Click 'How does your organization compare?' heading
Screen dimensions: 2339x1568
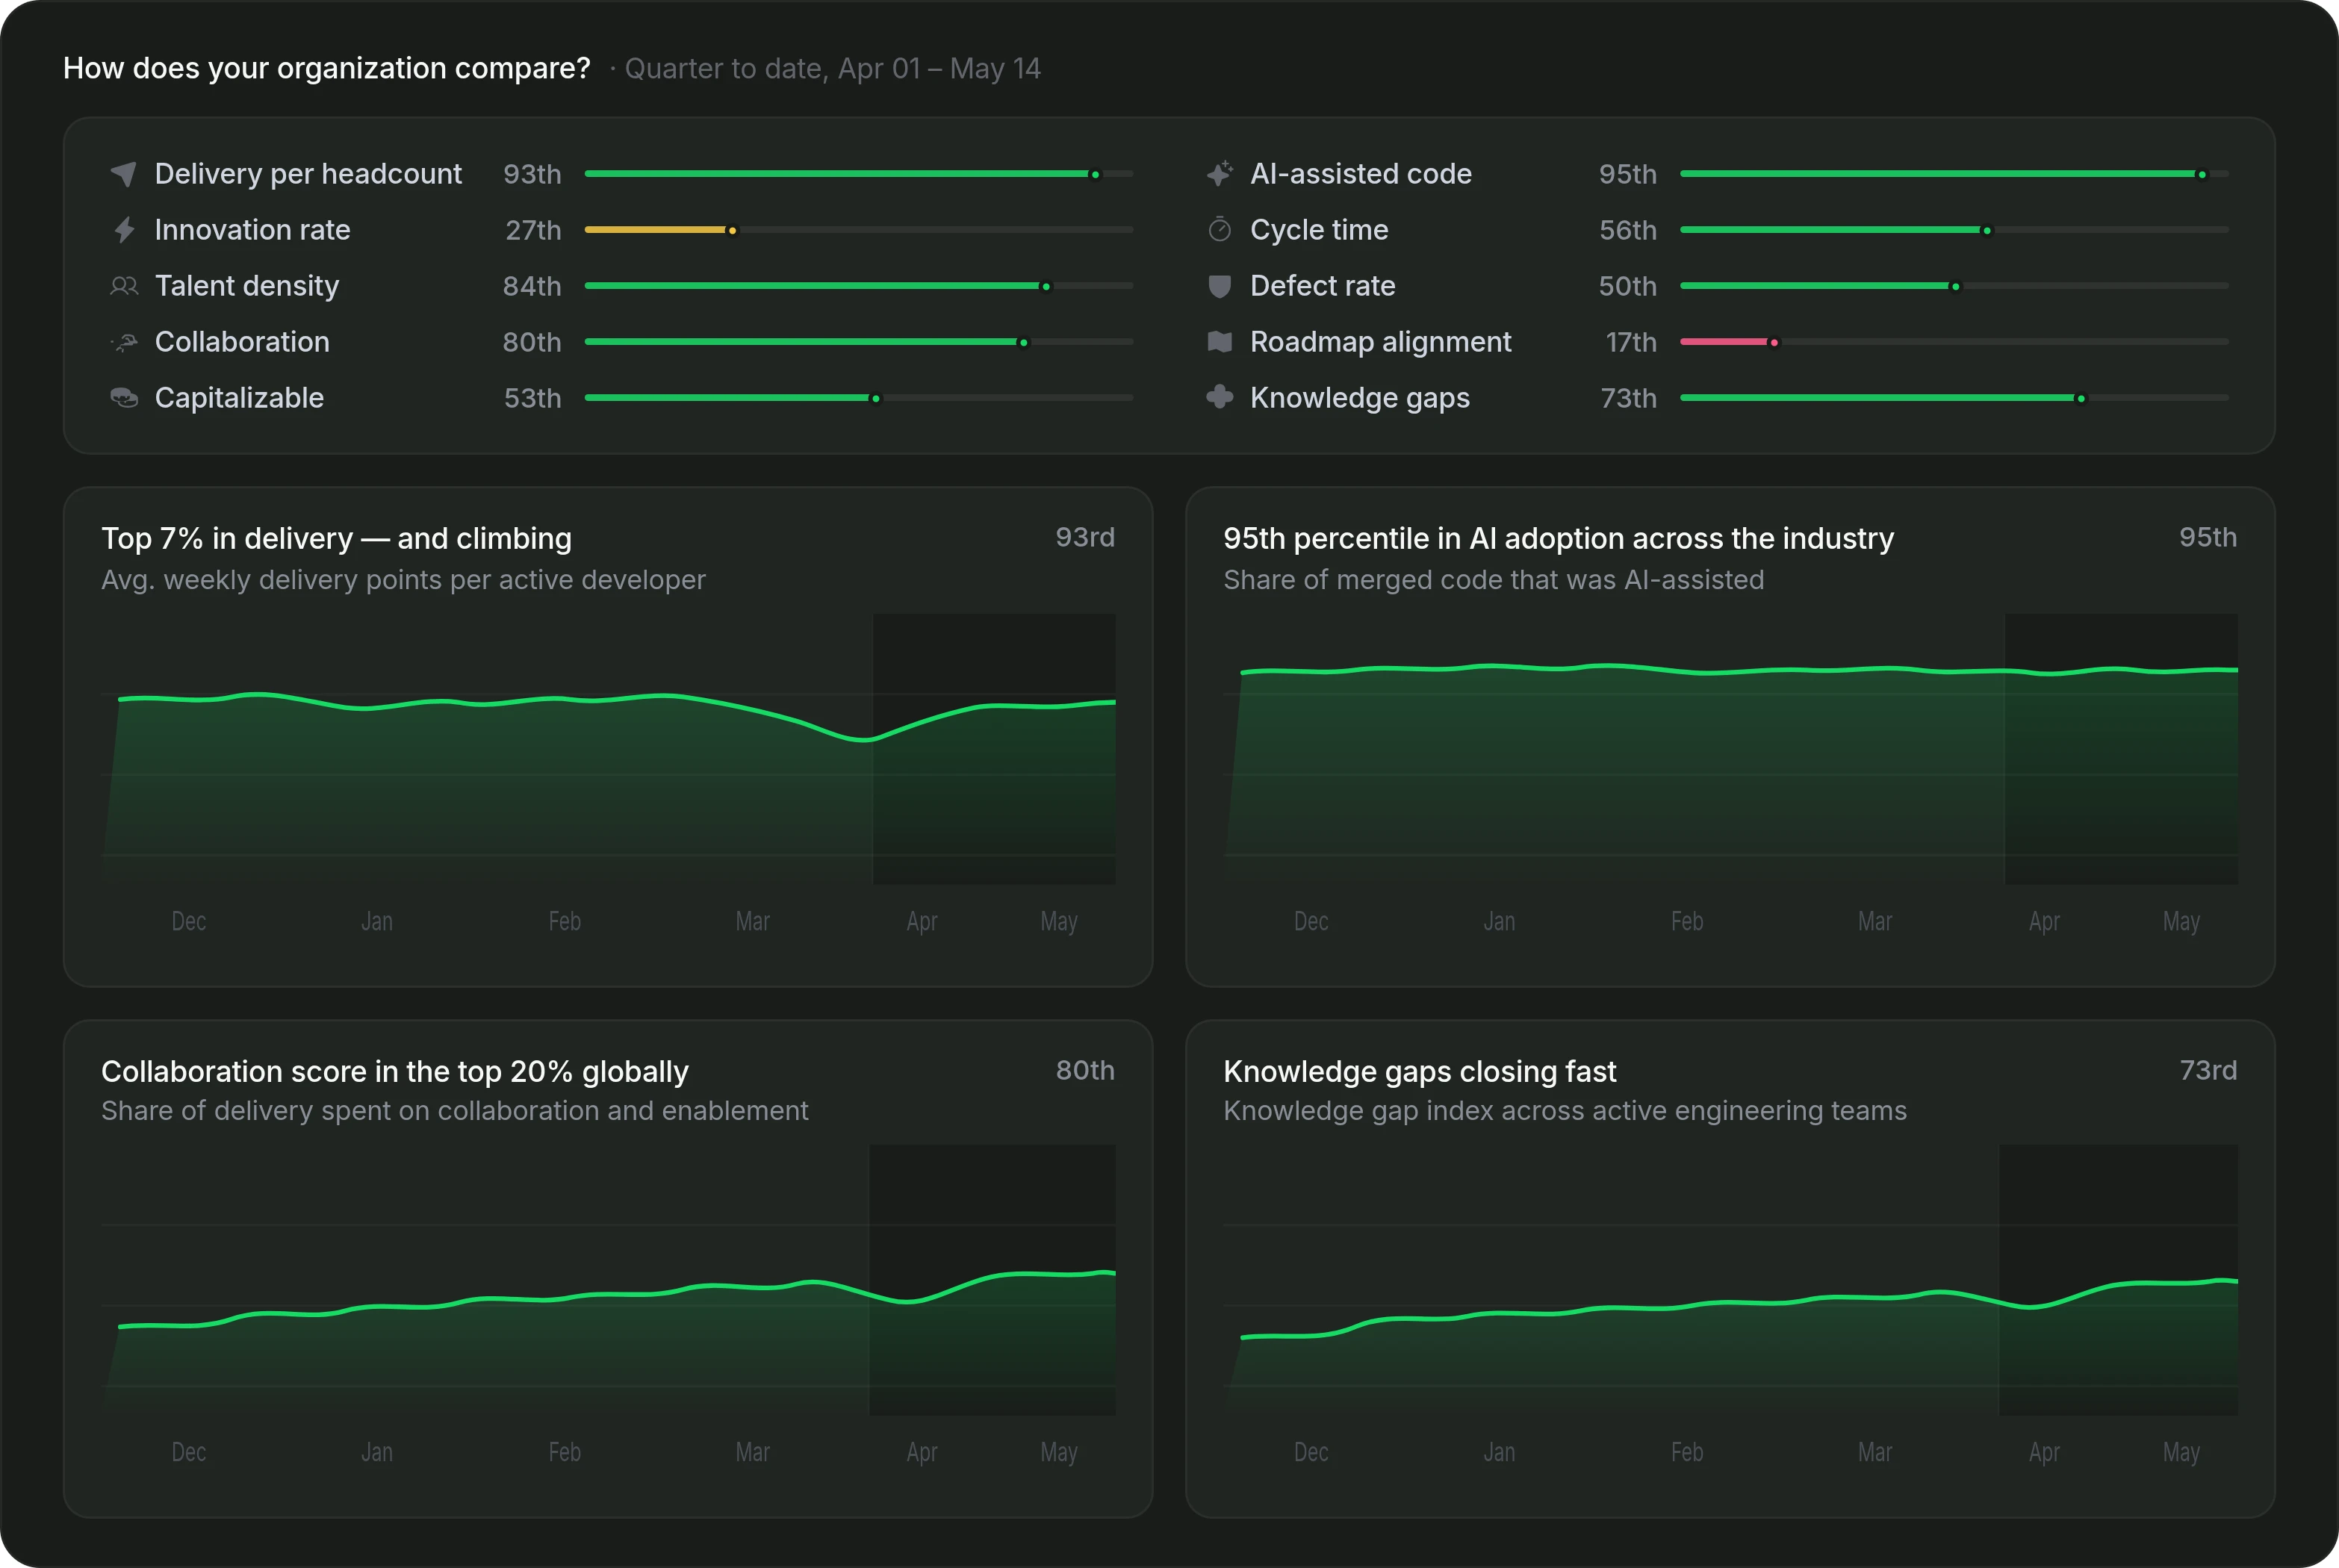tap(326, 68)
